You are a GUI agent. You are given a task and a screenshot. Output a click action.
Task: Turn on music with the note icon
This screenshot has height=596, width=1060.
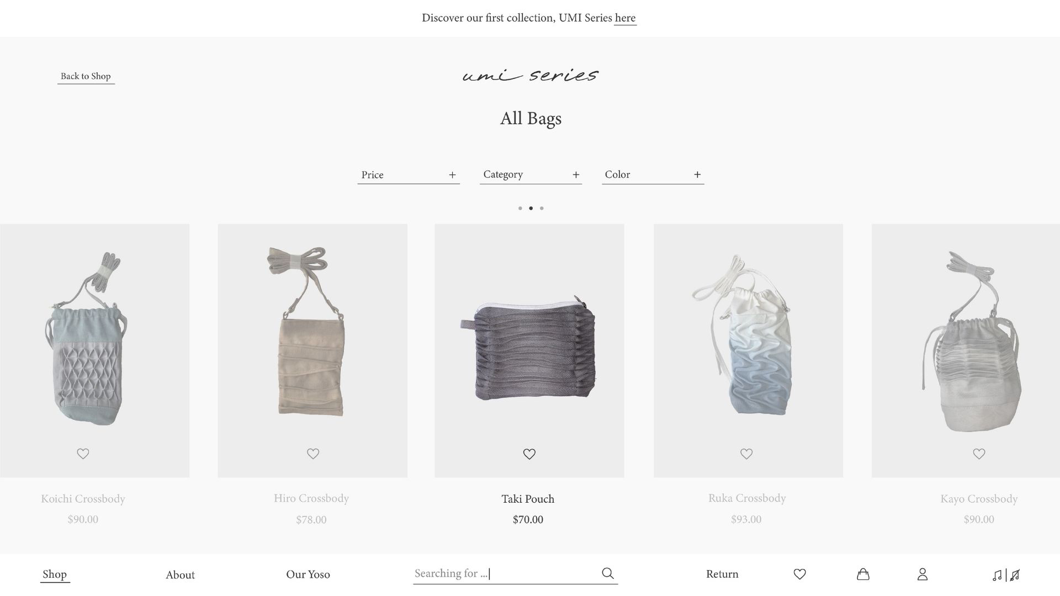pos(997,575)
